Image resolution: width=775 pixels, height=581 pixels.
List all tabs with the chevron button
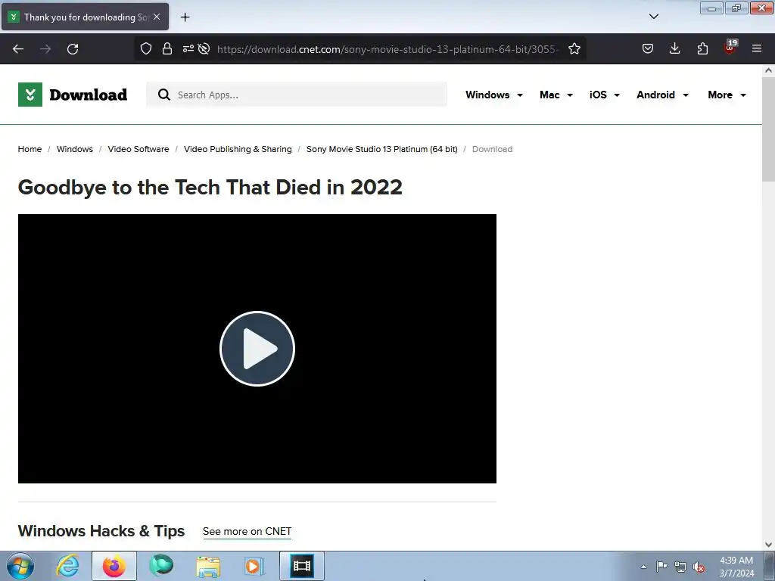653,17
